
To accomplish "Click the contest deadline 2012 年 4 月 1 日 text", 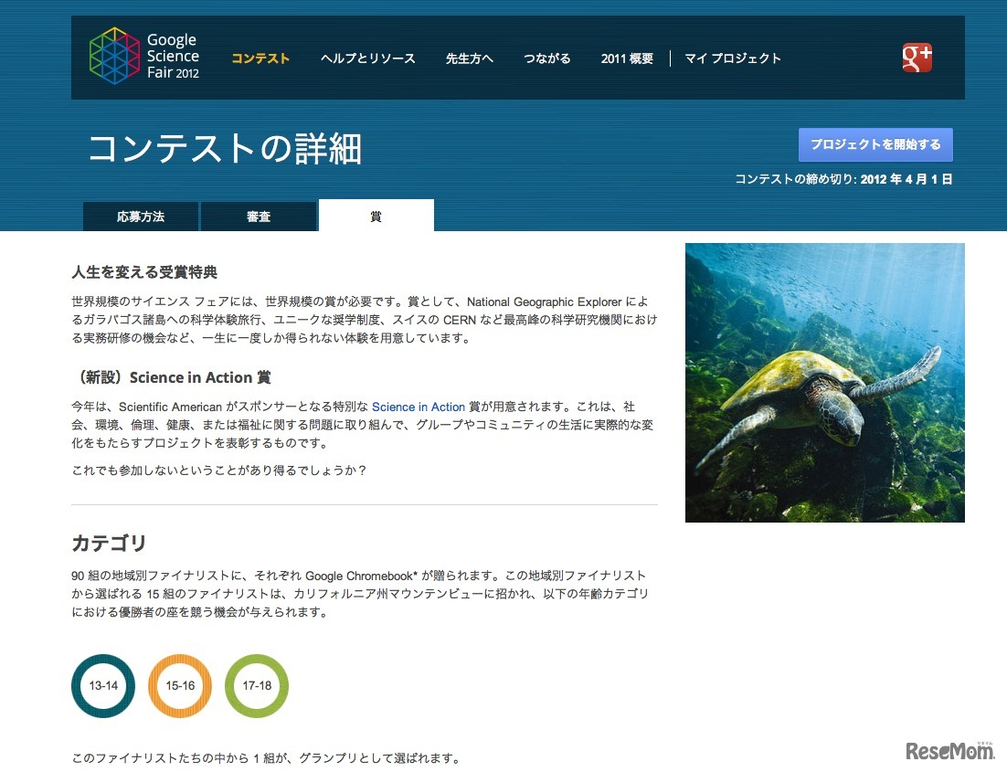I will point(906,179).
